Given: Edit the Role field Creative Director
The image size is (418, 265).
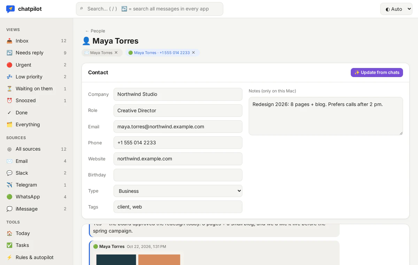Looking at the screenshot, I should point(178,111).
